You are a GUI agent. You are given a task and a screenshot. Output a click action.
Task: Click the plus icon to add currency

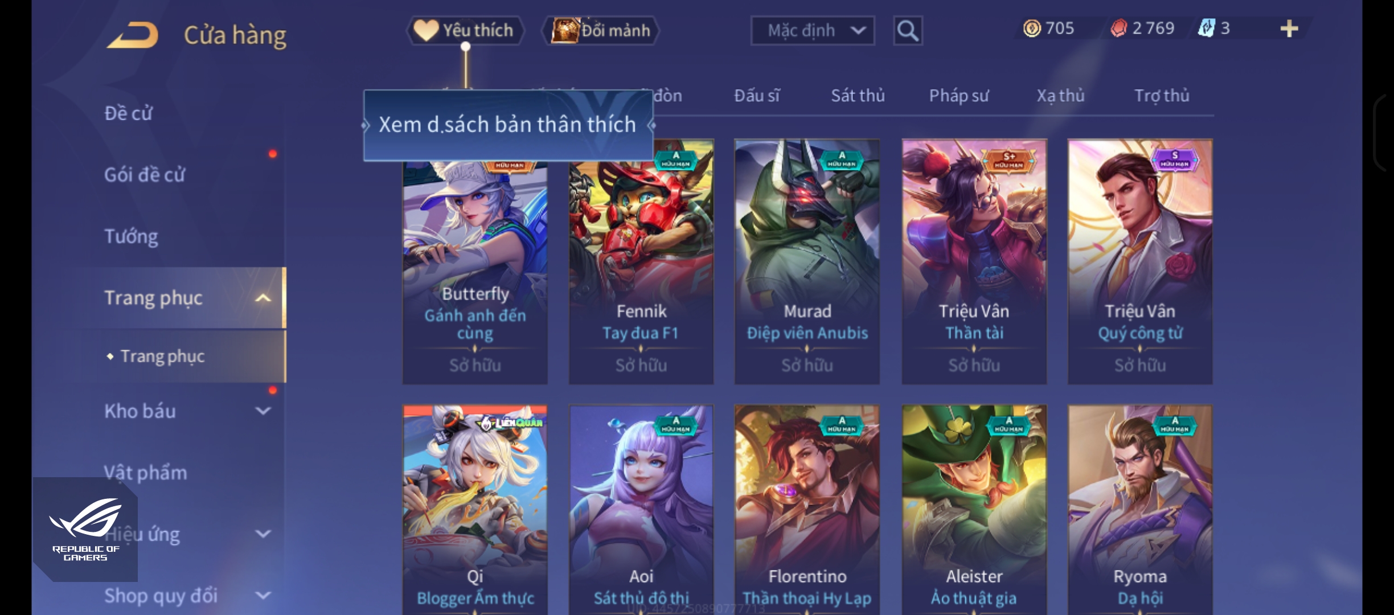pyautogui.click(x=1289, y=28)
